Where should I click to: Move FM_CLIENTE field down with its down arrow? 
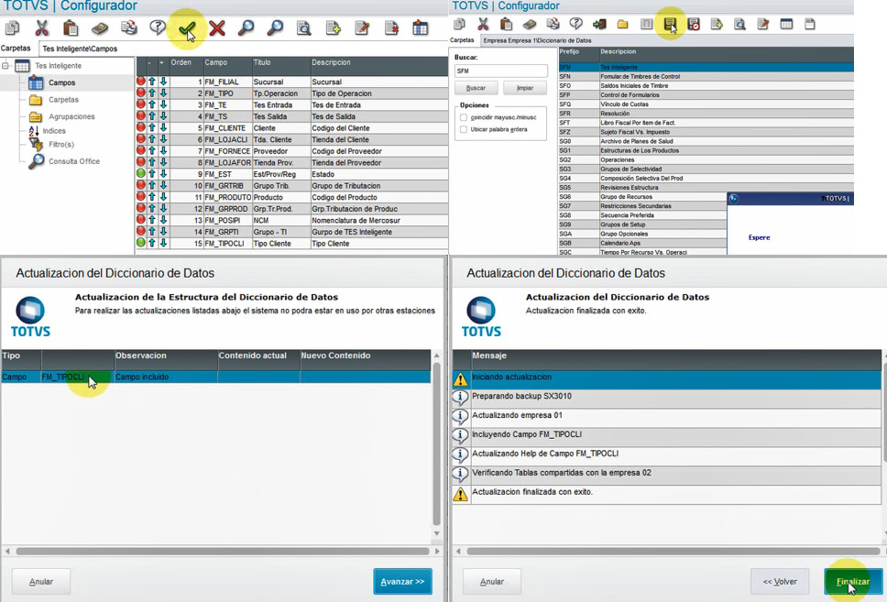[163, 127]
